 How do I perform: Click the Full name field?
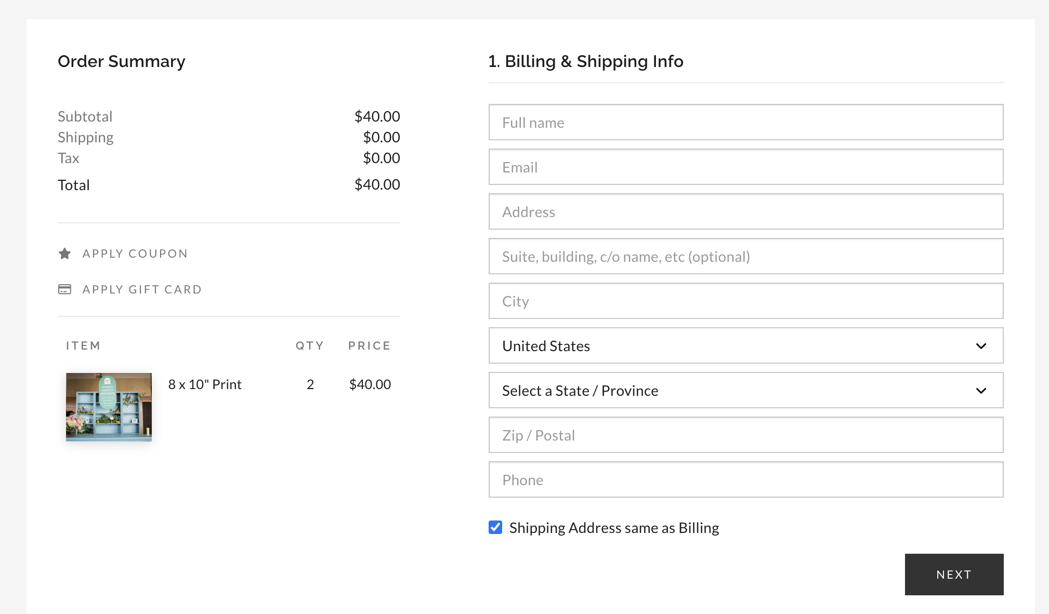click(x=746, y=122)
